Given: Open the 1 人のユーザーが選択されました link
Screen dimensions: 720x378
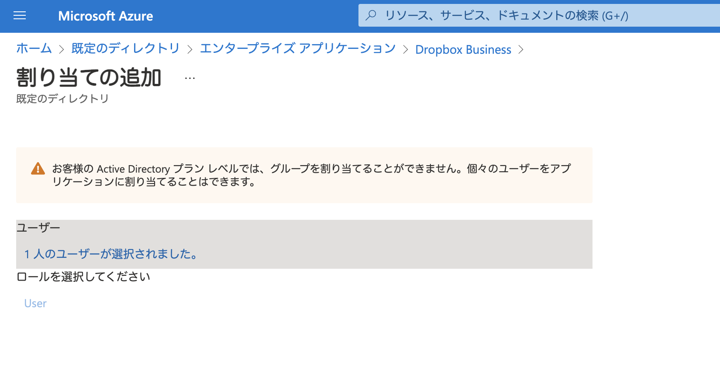Looking at the screenshot, I should pos(110,254).
